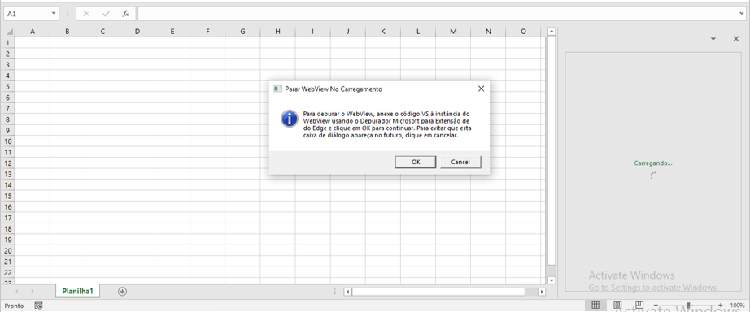The image size is (750, 312).
Task: Click Cancel in the WebView dialog
Action: click(x=460, y=162)
